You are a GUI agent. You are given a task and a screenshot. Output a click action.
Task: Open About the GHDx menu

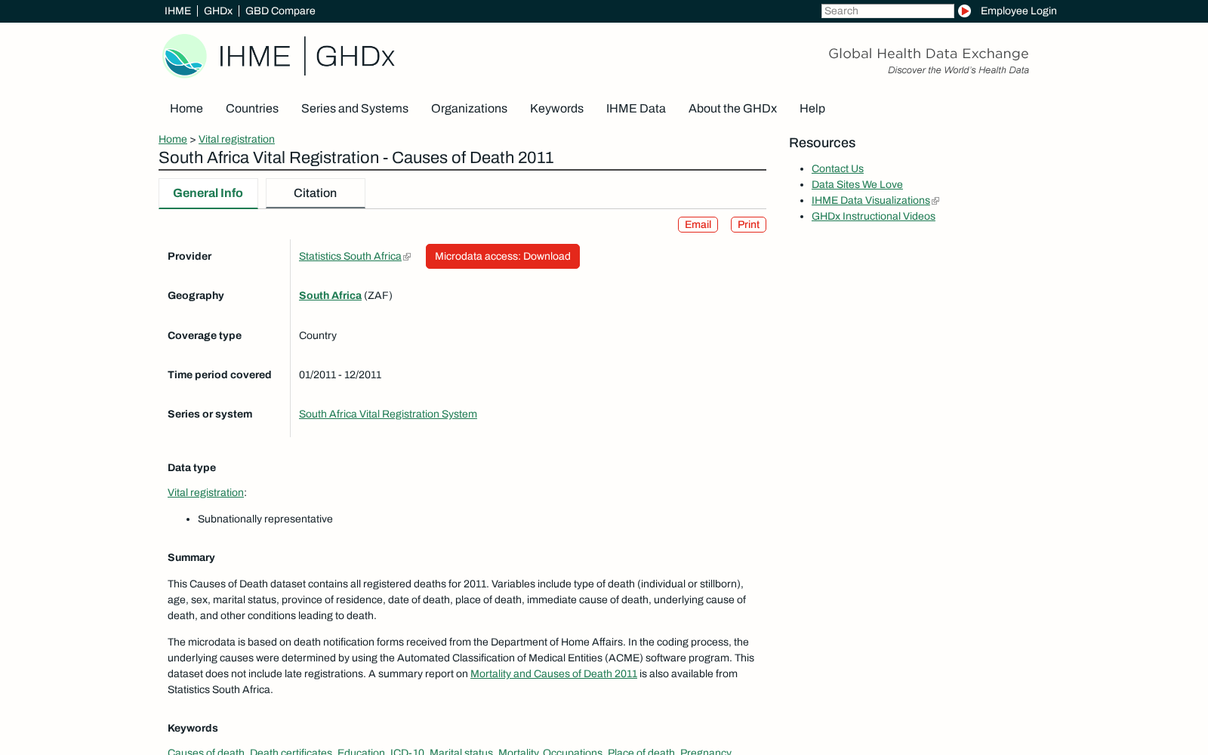[732, 109]
